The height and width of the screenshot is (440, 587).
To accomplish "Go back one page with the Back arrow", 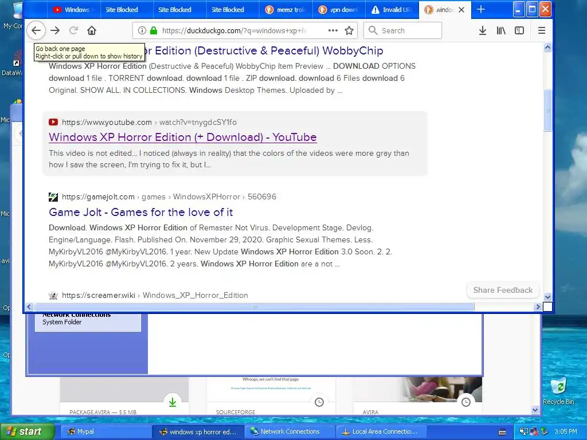I will 36,31.
